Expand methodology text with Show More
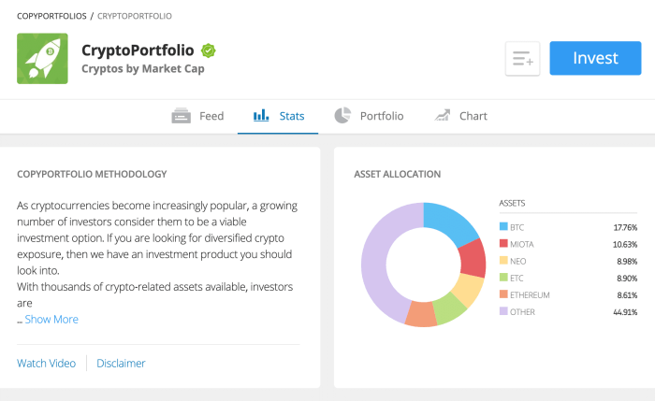The width and height of the screenshot is (655, 401). [x=51, y=320]
